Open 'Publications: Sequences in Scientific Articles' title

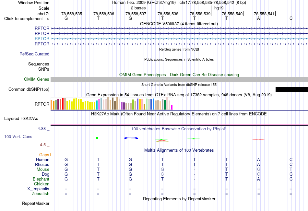pos(179,59)
